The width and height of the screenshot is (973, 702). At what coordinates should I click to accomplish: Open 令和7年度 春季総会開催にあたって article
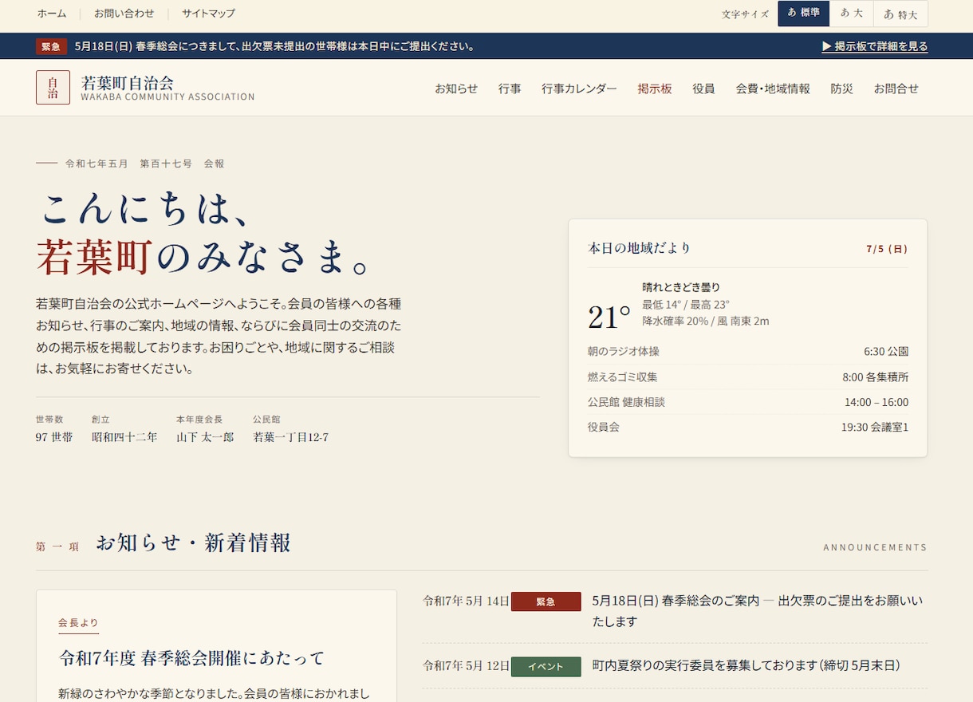(192, 658)
